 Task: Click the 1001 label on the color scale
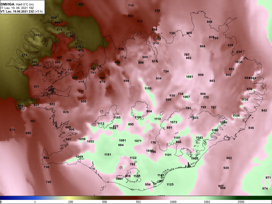click(207, 202)
